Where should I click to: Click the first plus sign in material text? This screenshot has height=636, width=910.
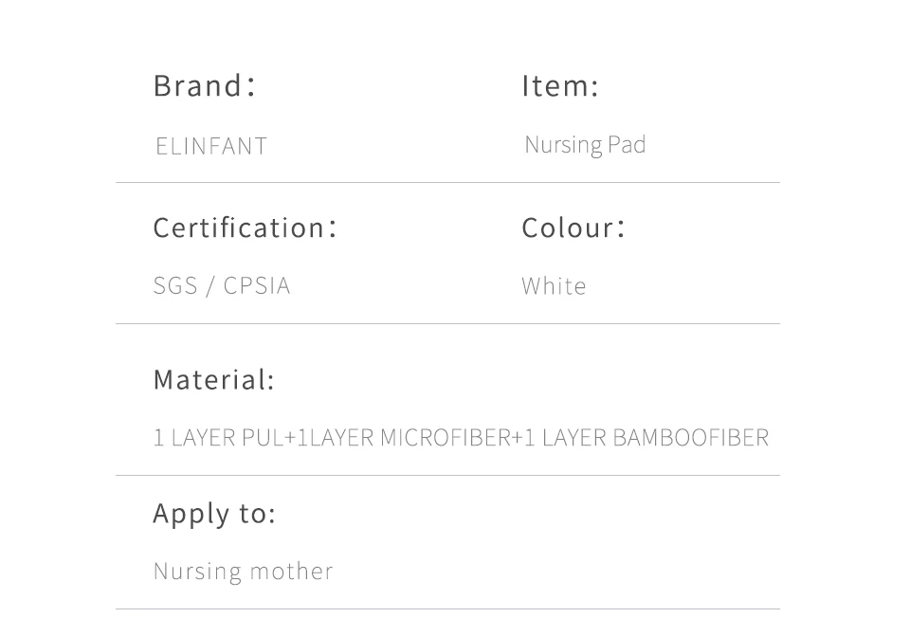pyautogui.click(x=290, y=438)
